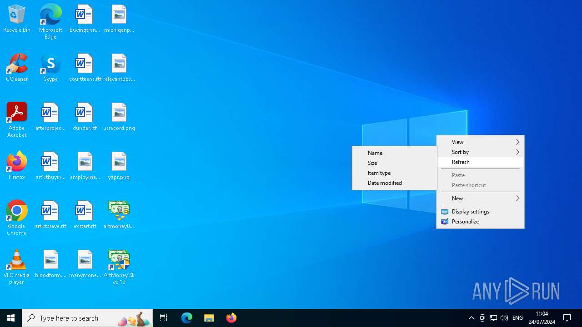This screenshot has width=582, height=327.
Task: Open Task View on the taskbar
Action: click(164, 318)
